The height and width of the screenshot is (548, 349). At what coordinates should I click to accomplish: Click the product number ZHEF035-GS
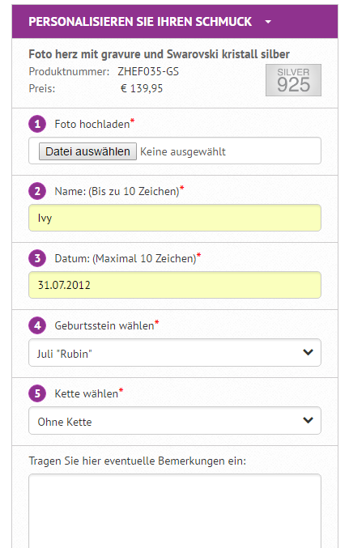pos(148,72)
